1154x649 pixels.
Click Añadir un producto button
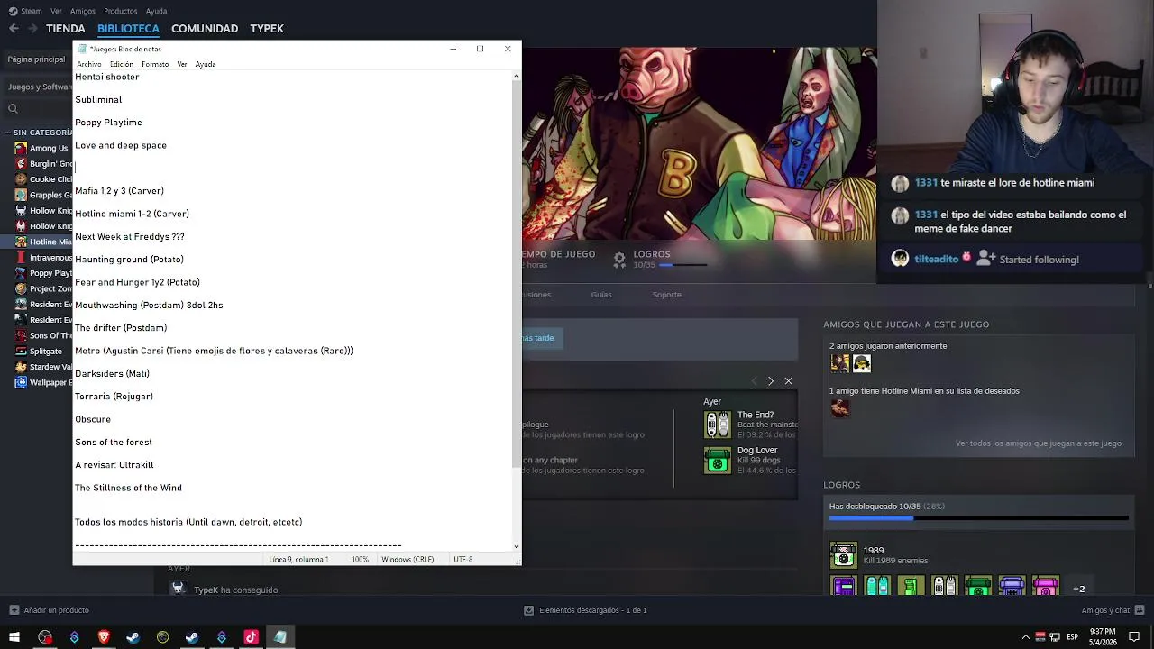(x=49, y=610)
